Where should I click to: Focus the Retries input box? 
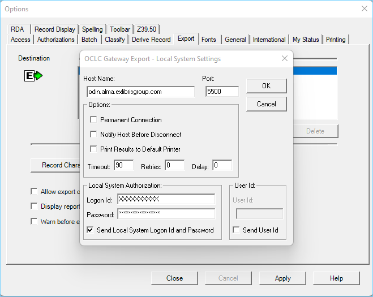[x=174, y=165]
